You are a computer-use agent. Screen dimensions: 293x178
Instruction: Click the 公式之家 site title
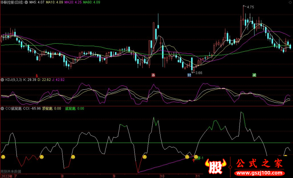point(260,164)
